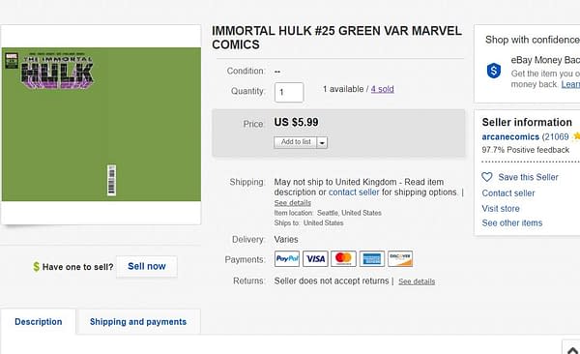Click the heart icon beside Save this Seller

pyautogui.click(x=487, y=177)
